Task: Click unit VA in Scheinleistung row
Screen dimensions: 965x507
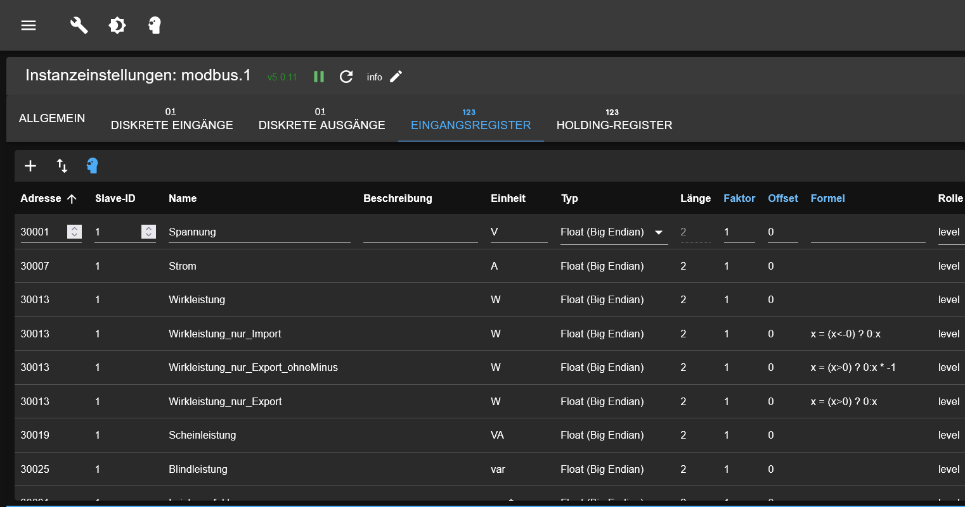Action: [x=497, y=435]
